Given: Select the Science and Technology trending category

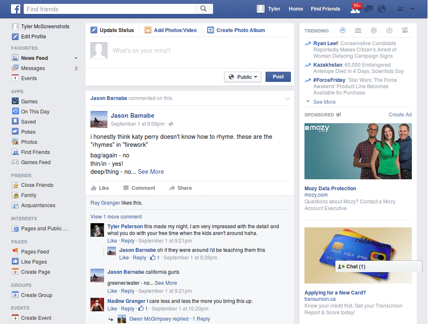Looking at the screenshot, I should [374, 30].
